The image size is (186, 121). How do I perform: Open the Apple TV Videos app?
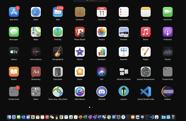(x=14, y=52)
